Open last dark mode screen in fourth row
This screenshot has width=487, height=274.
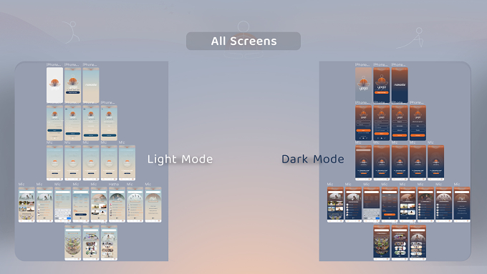click(x=462, y=205)
